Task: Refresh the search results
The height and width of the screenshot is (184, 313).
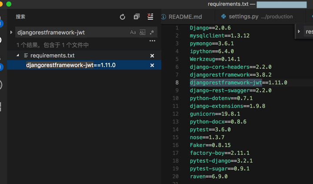Action: [123, 17]
